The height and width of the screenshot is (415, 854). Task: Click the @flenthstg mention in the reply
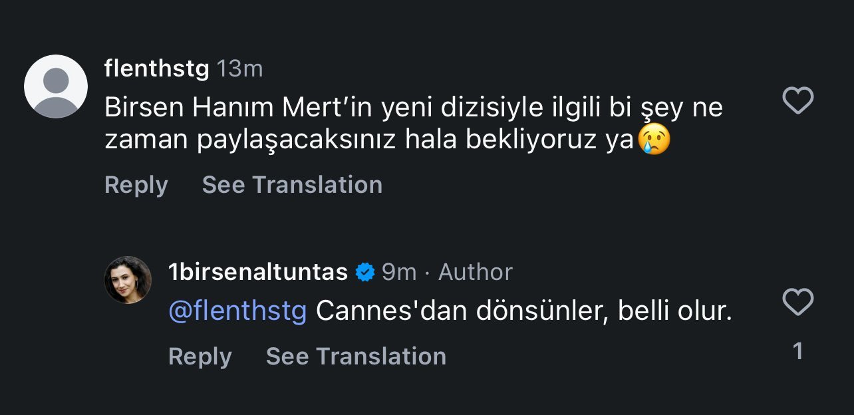tap(237, 311)
